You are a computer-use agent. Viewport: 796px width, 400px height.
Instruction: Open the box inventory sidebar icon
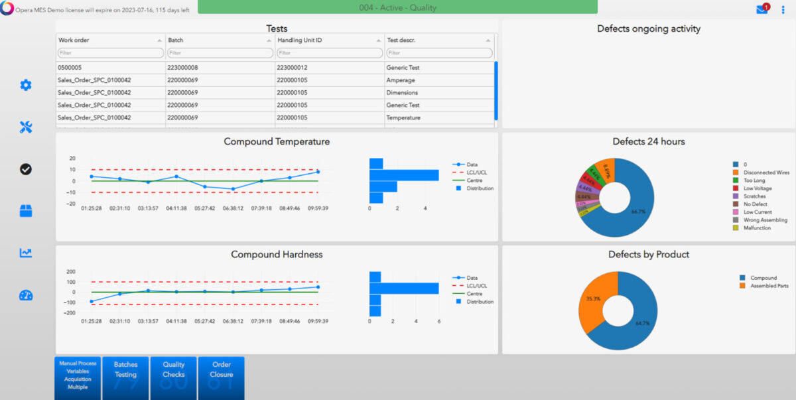coord(26,211)
